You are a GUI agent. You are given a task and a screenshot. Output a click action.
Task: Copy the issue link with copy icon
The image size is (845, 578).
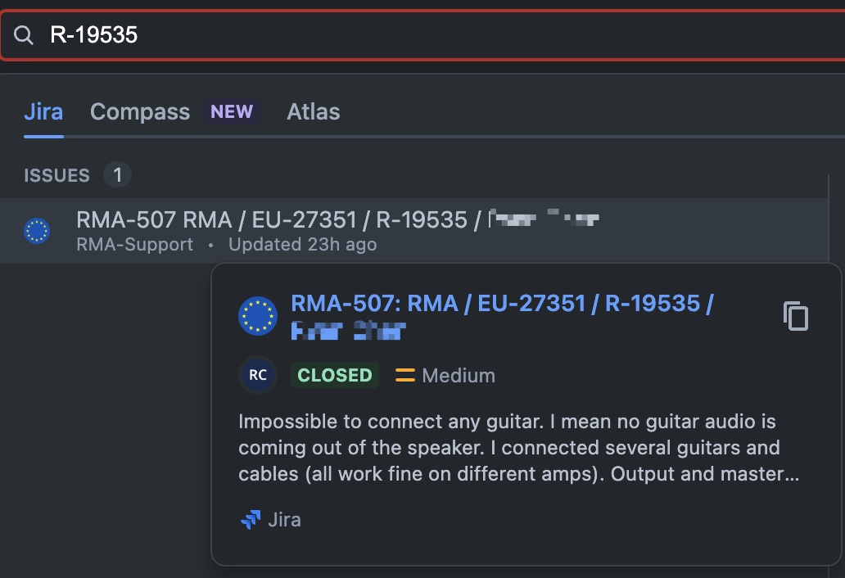[x=796, y=316]
